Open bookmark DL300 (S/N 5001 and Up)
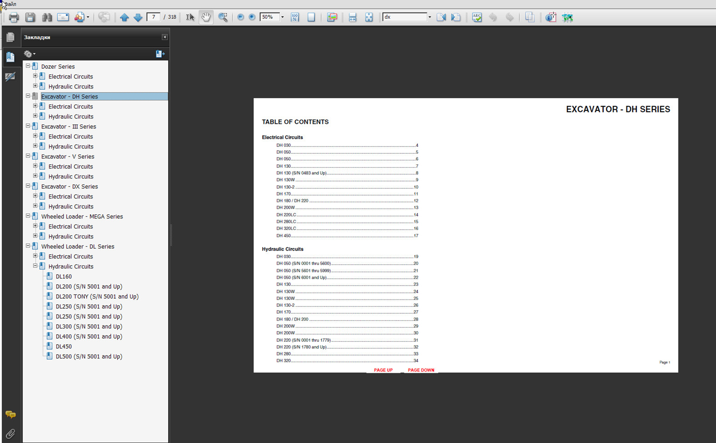The width and height of the screenshot is (716, 443). pos(89,326)
